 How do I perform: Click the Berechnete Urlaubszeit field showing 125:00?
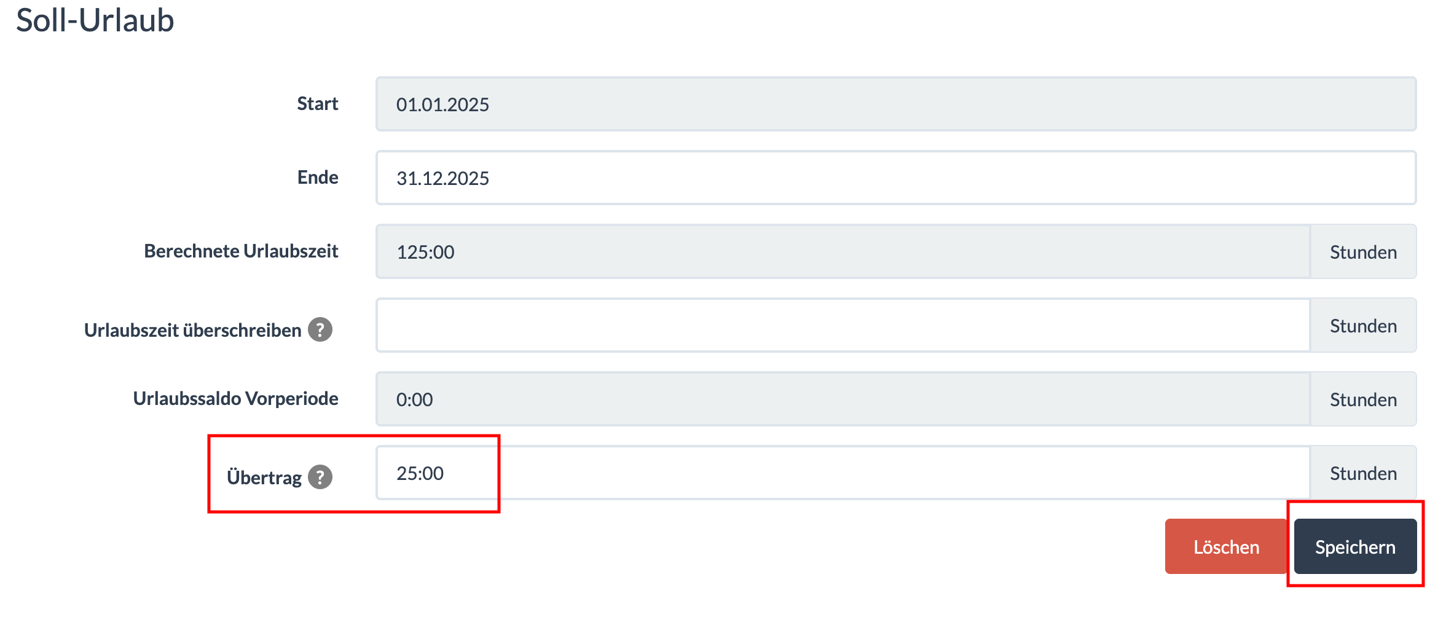tap(843, 251)
